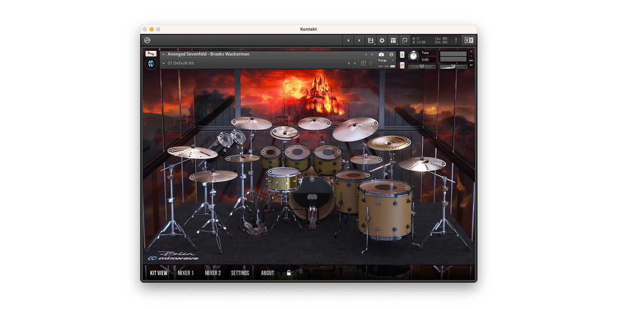Click the snapshot camera icon
This screenshot has height=309, width=618.
coord(382,54)
